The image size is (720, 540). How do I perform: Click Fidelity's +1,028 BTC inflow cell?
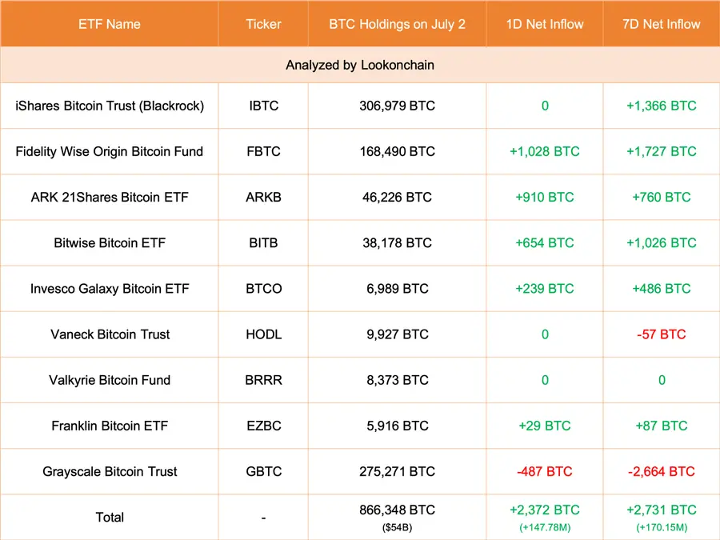pos(545,151)
